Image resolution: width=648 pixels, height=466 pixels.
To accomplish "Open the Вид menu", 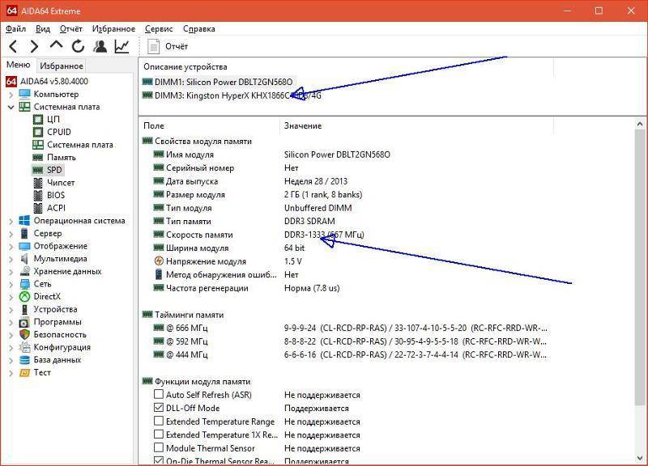I will point(43,29).
